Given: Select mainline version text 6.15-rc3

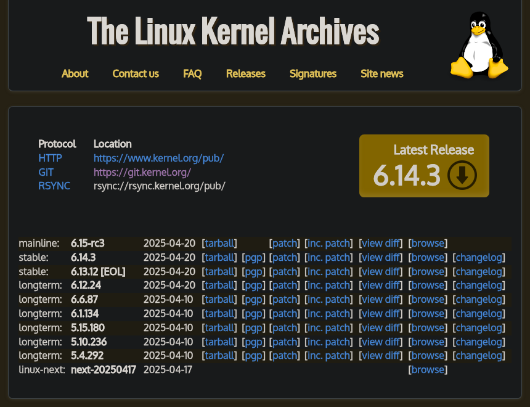Looking at the screenshot, I should pyautogui.click(x=88, y=243).
